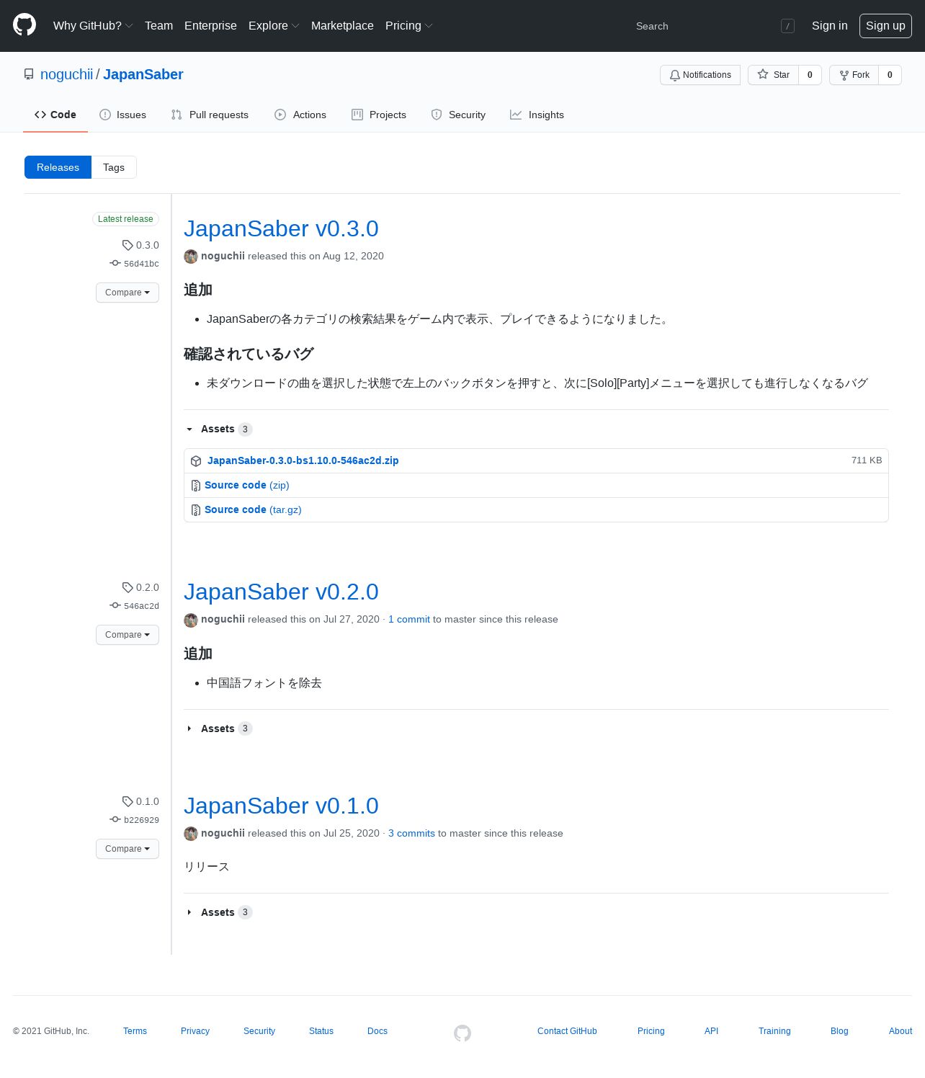This screenshot has width=925, height=1078.
Task: Open commit b226929
Action: coord(141,820)
